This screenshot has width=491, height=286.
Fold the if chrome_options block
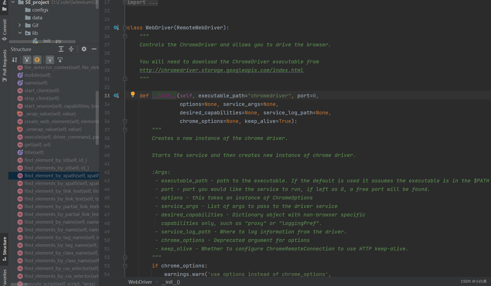tap(125, 266)
